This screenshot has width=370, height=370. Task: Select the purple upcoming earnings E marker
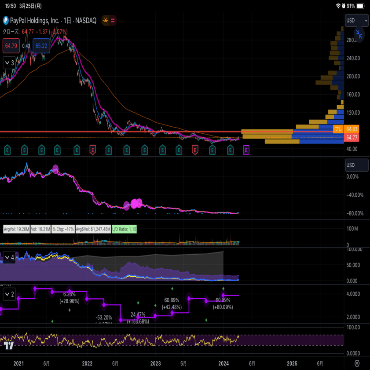(x=246, y=150)
